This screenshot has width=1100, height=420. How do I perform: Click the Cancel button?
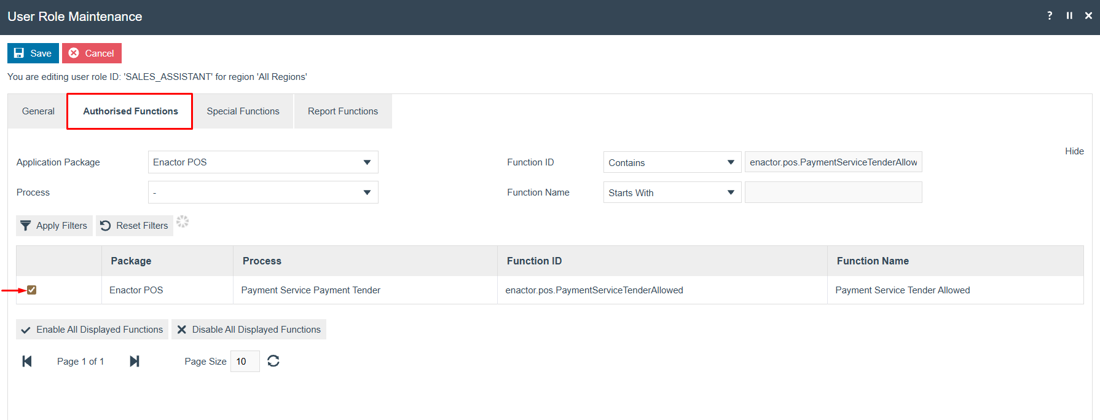92,53
